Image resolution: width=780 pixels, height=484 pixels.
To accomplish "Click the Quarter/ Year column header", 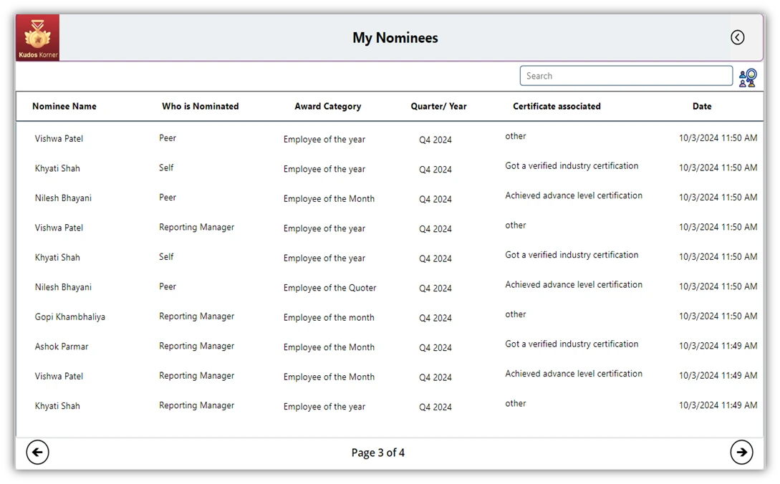I will (x=438, y=106).
